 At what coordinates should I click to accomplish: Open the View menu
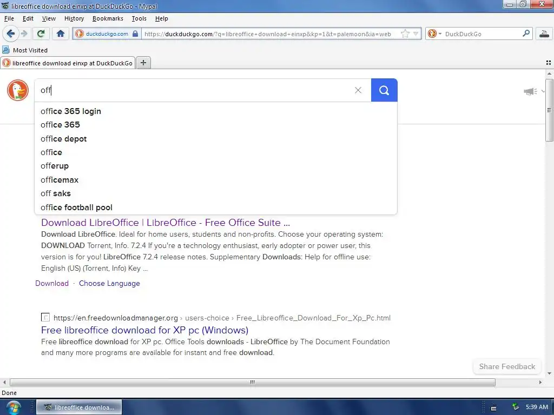(x=49, y=18)
